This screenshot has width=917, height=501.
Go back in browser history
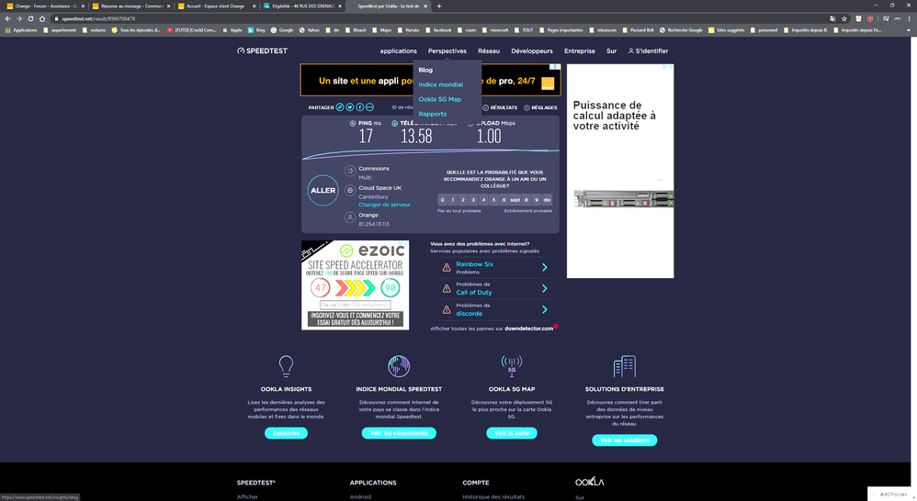(x=7, y=18)
